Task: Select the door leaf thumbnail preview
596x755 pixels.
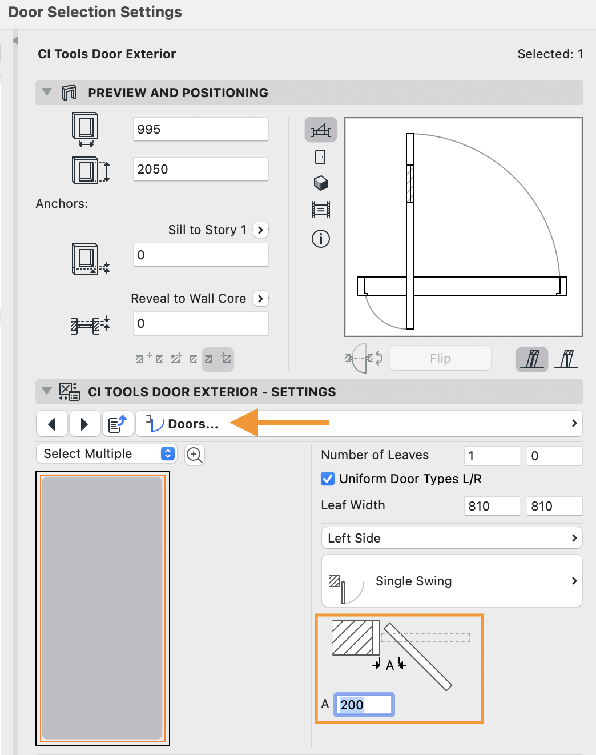Action: 103,608
